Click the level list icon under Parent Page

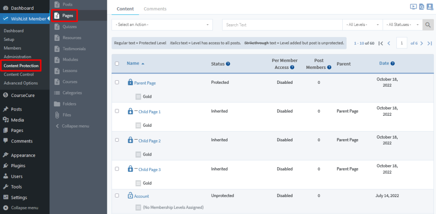pos(138,97)
